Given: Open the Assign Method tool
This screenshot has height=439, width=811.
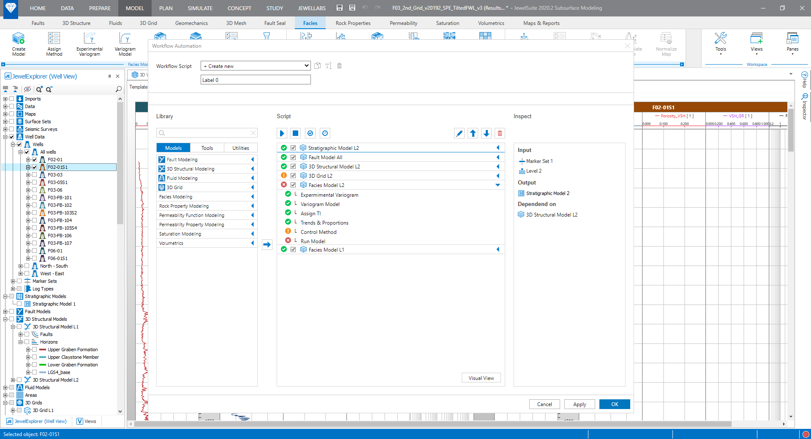Looking at the screenshot, I should pyautogui.click(x=54, y=44).
